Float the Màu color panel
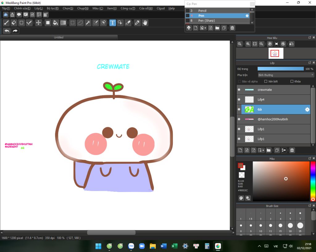 (x=310, y=158)
